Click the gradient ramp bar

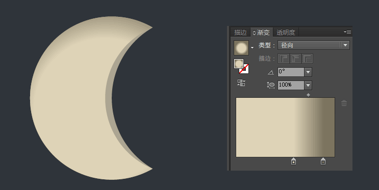pos(285,127)
